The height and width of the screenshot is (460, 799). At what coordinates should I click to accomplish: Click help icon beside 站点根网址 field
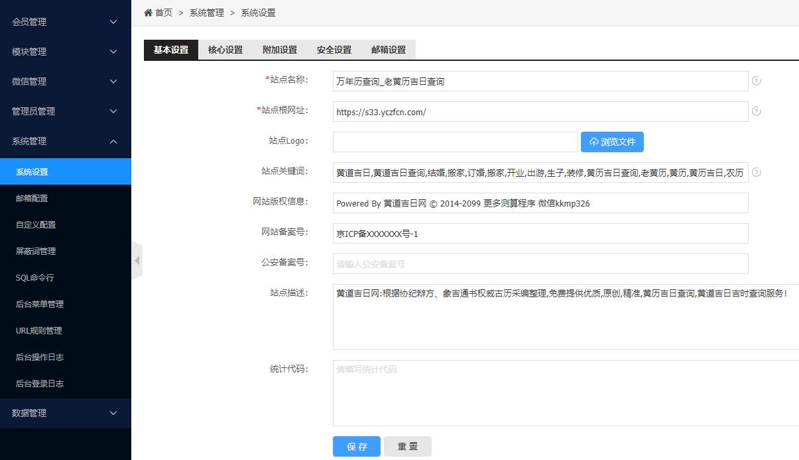(x=757, y=112)
